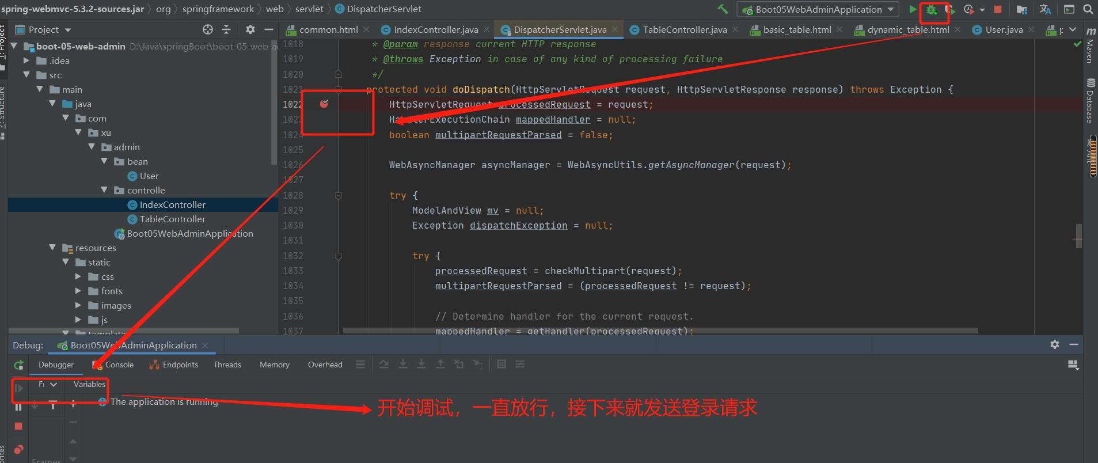
Task: Click Run to Cursor debugger icon
Action: pos(478,364)
